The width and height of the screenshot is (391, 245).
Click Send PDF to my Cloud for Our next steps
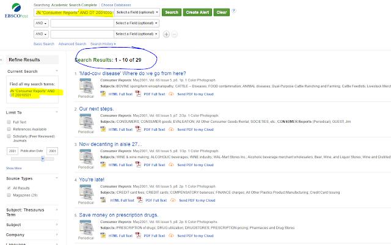tap(195, 130)
